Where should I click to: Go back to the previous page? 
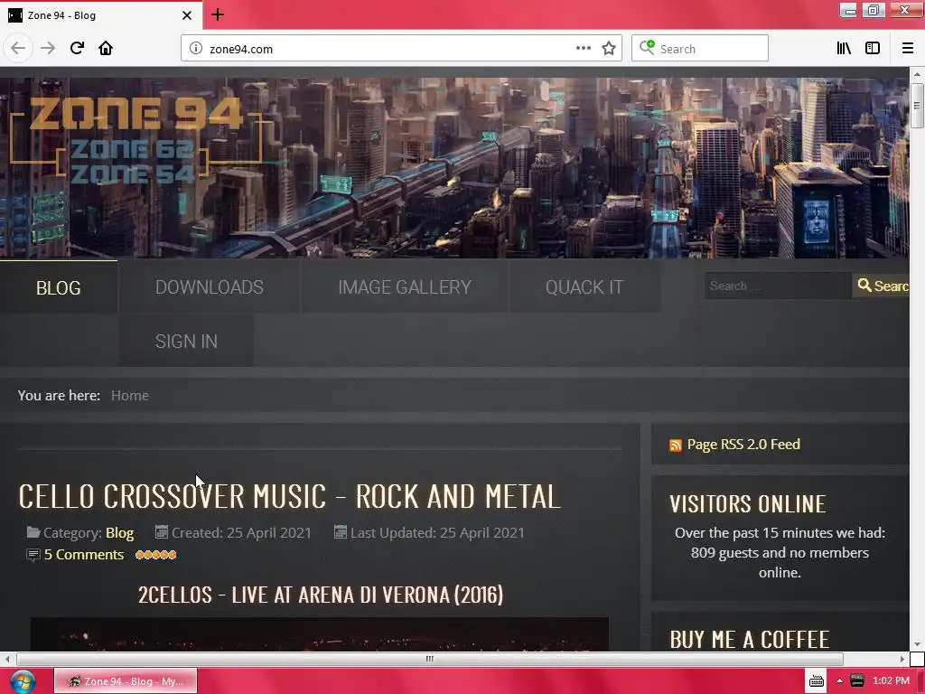coord(18,48)
